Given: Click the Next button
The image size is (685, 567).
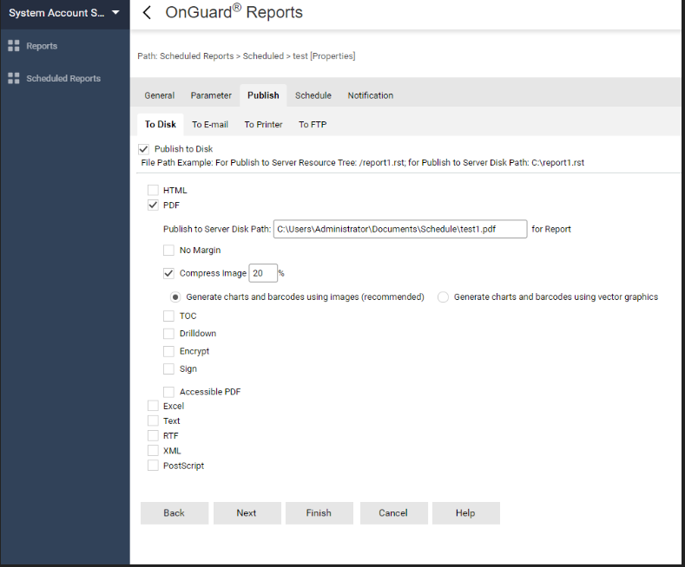Looking at the screenshot, I should click(x=247, y=513).
